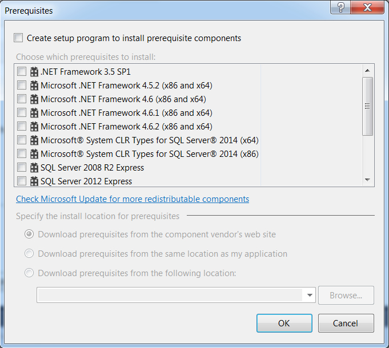Select download from the following location option

tap(29, 273)
